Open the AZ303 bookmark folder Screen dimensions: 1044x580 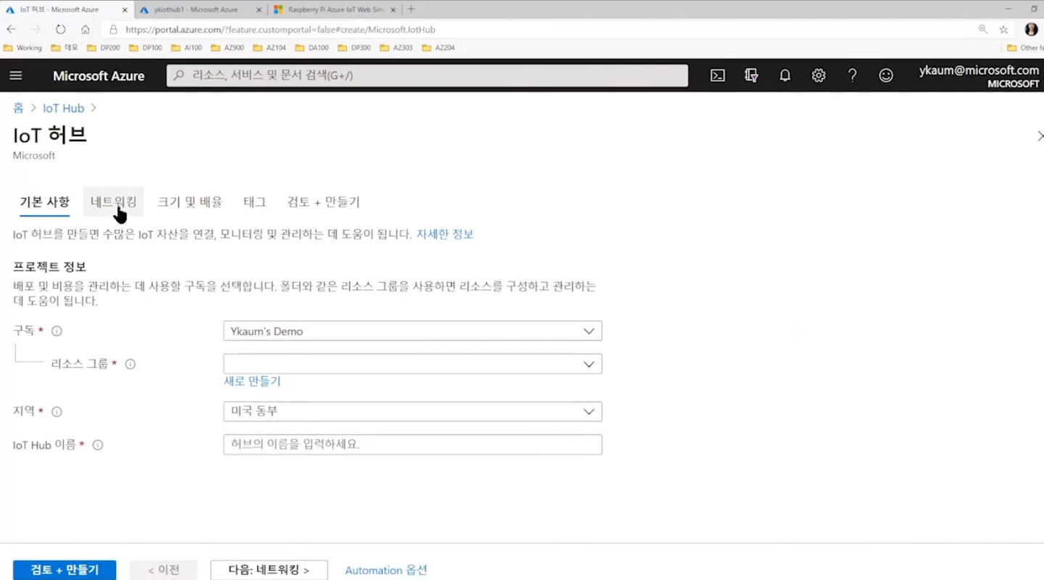tap(396, 48)
